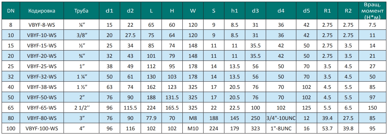Click the VBYF-32-WS code cell

[42, 76]
